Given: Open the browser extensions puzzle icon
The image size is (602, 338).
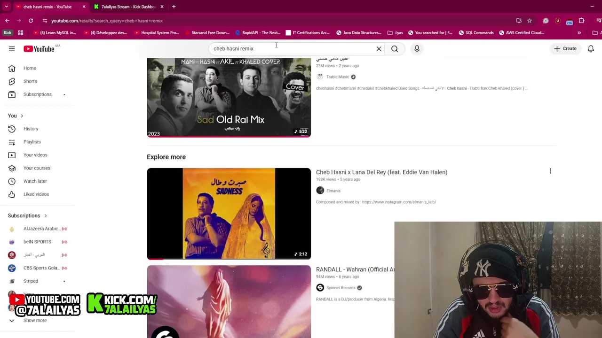Looking at the screenshot, I should (581, 21).
